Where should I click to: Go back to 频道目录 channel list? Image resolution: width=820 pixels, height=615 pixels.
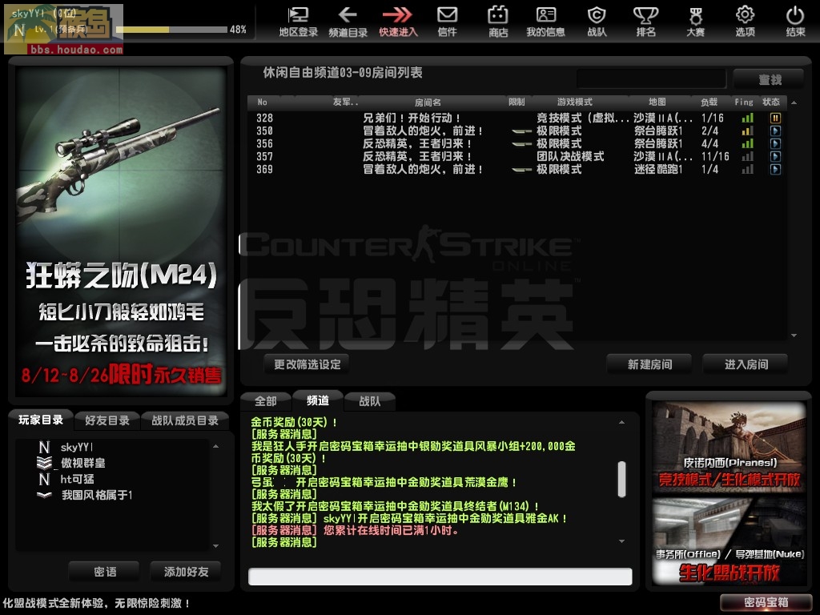(348, 22)
